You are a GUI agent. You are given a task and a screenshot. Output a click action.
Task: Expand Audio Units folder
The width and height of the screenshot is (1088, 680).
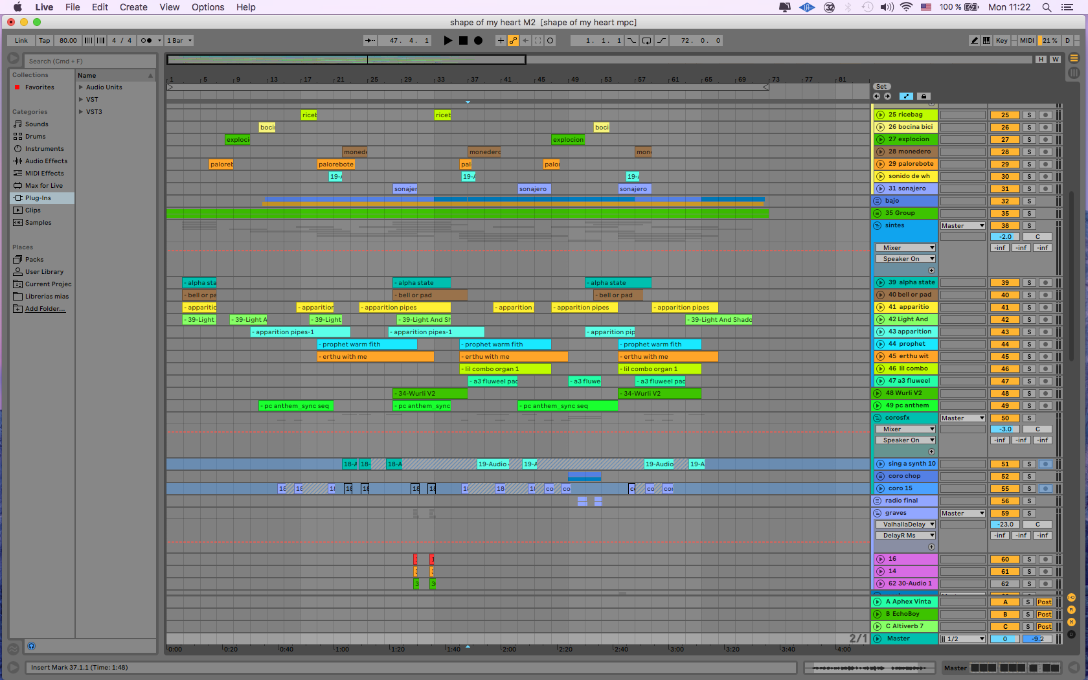(x=81, y=87)
